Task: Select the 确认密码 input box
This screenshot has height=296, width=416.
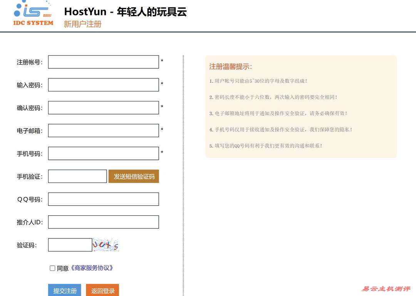Action: (x=104, y=108)
